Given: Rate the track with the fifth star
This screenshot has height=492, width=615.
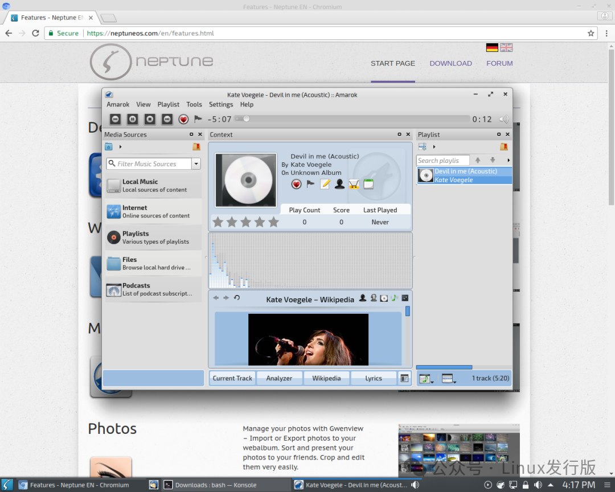Looking at the screenshot, I should (x=274, y=222).
